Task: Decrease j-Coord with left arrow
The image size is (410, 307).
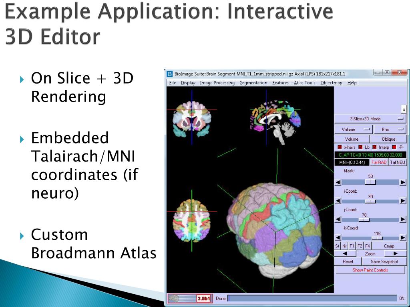Action: pyautogui.click(x=338, y=219)
